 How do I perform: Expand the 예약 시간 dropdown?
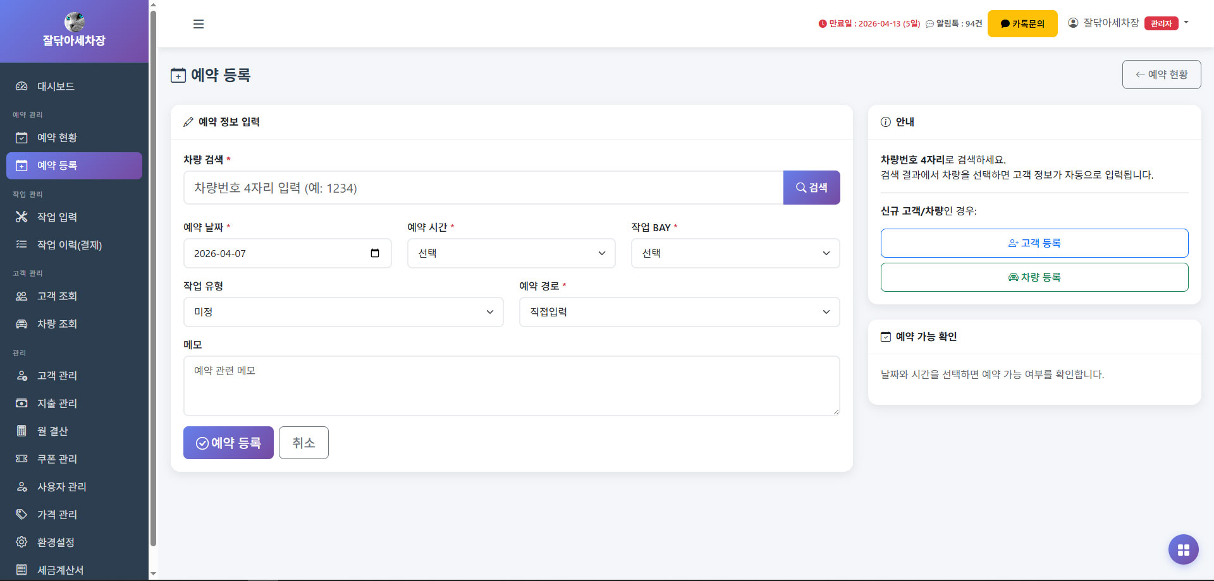511,253
